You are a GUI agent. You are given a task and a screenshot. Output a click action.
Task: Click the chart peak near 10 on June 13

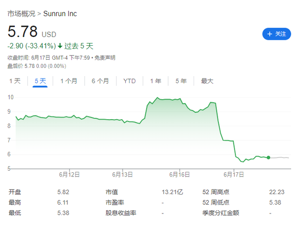158,97
